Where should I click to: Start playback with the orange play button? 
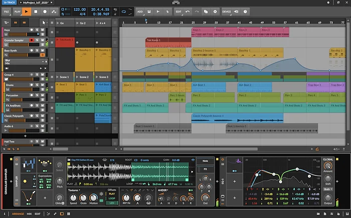[x=27, y=12]
